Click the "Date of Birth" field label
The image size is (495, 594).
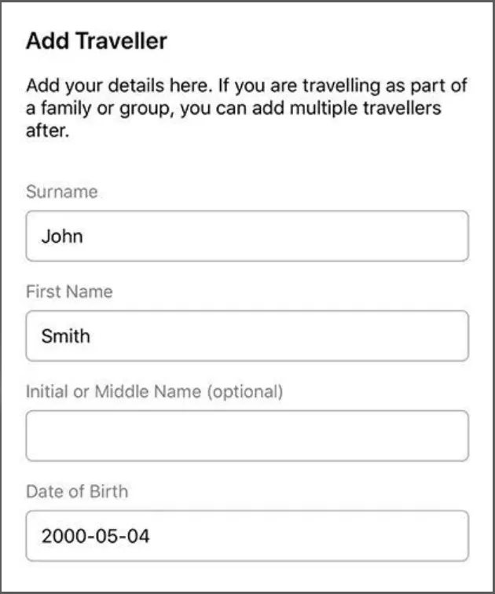pos(76,491)
